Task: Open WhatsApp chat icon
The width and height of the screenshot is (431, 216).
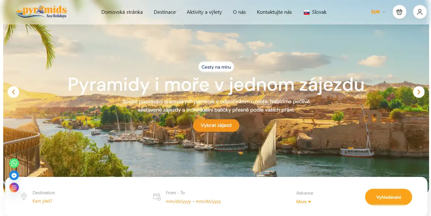Action: tap(14, 163)
